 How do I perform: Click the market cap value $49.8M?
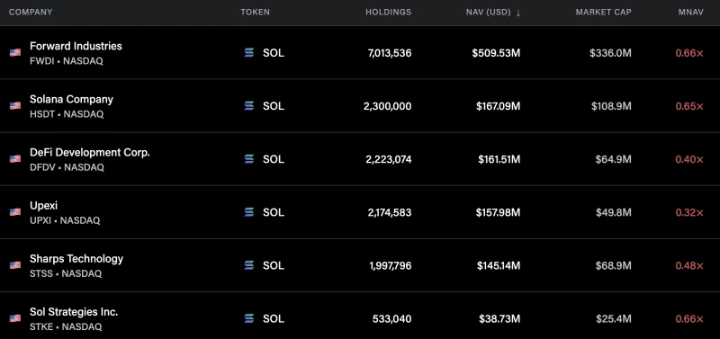click(x=614, y=213)
